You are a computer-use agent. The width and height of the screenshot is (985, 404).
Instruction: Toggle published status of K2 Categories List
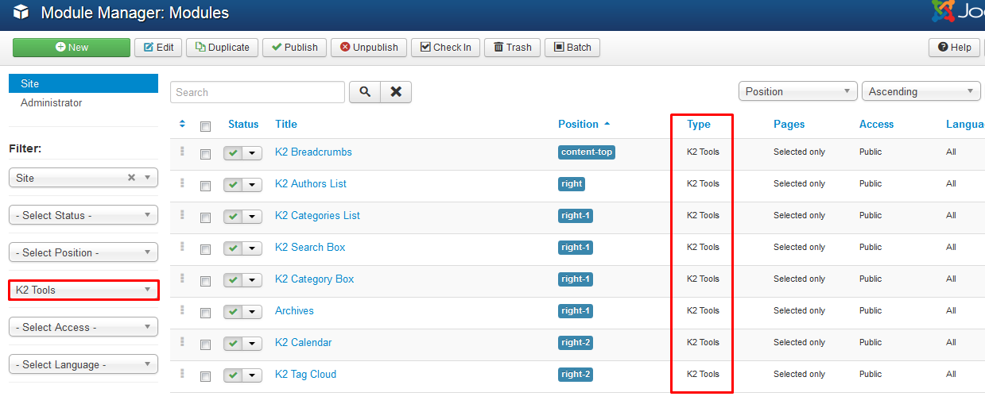(x=233, y=217)
